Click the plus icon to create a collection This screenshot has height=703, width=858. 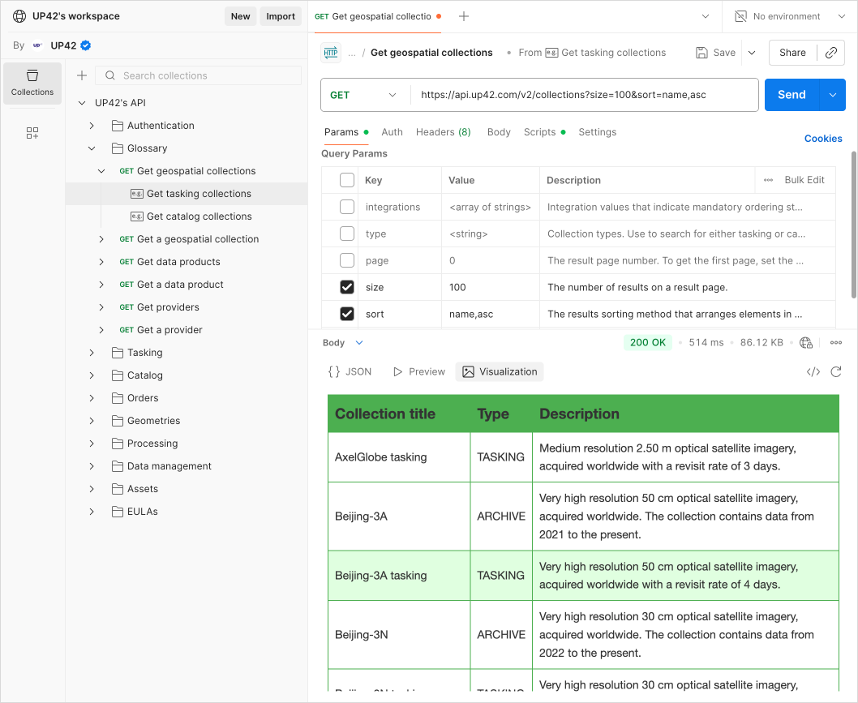82,75
